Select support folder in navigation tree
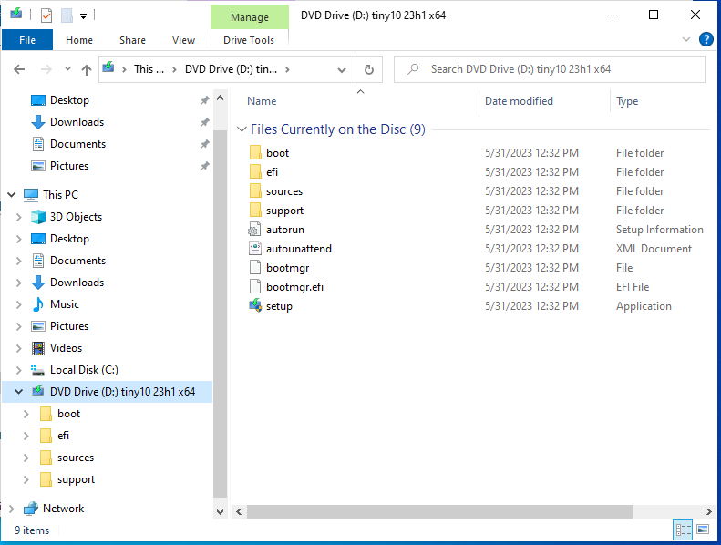 pos(76,479)
